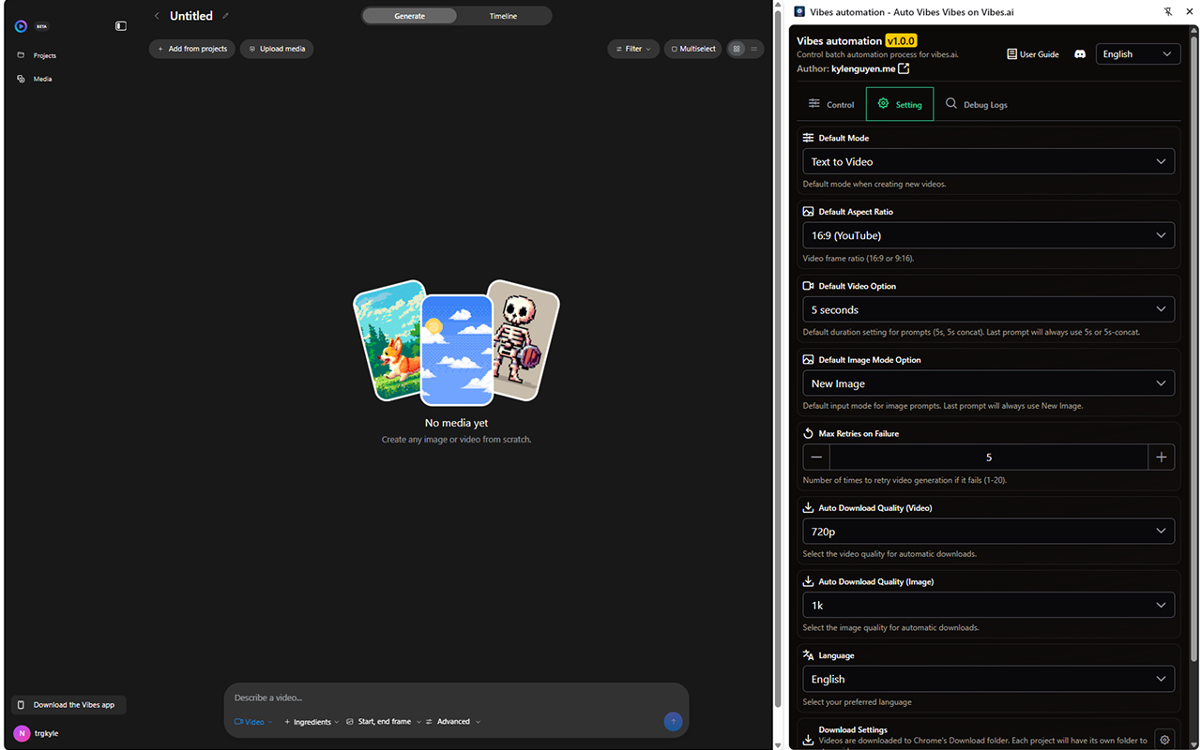Pin the Vibes automation side panel

tap(1168, 11)
